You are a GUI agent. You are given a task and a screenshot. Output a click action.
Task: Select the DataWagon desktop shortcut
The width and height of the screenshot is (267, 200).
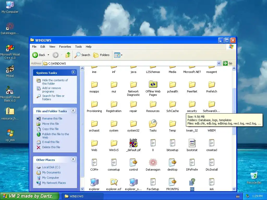pyautogui.click(x=10, y=29)
